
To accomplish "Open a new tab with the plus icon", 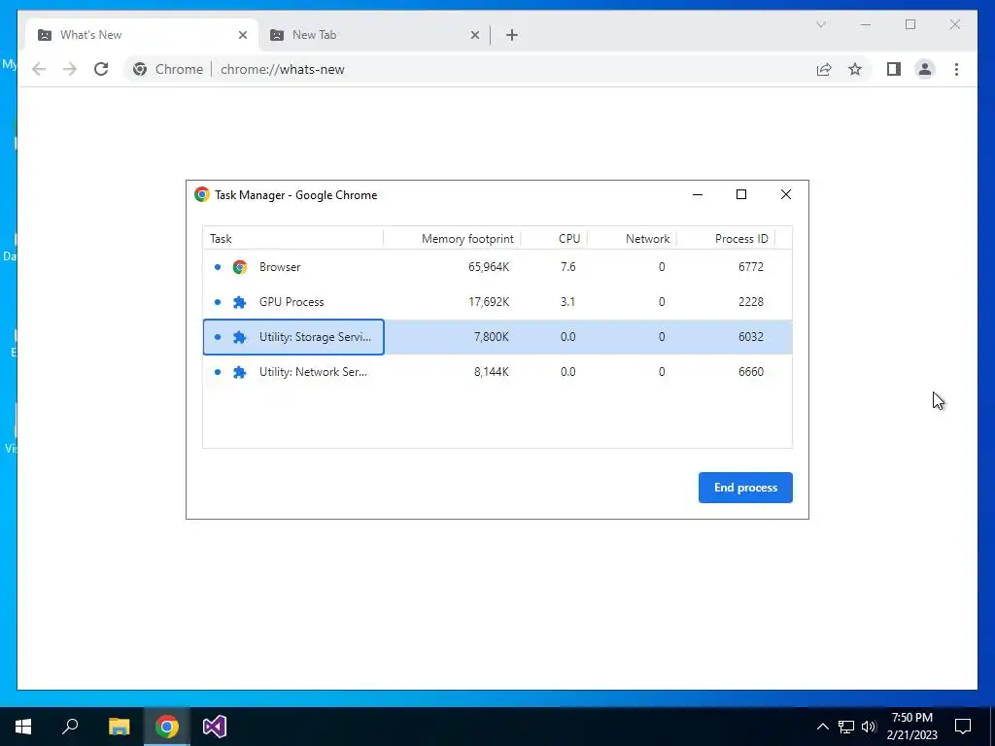I will [512, 35].
